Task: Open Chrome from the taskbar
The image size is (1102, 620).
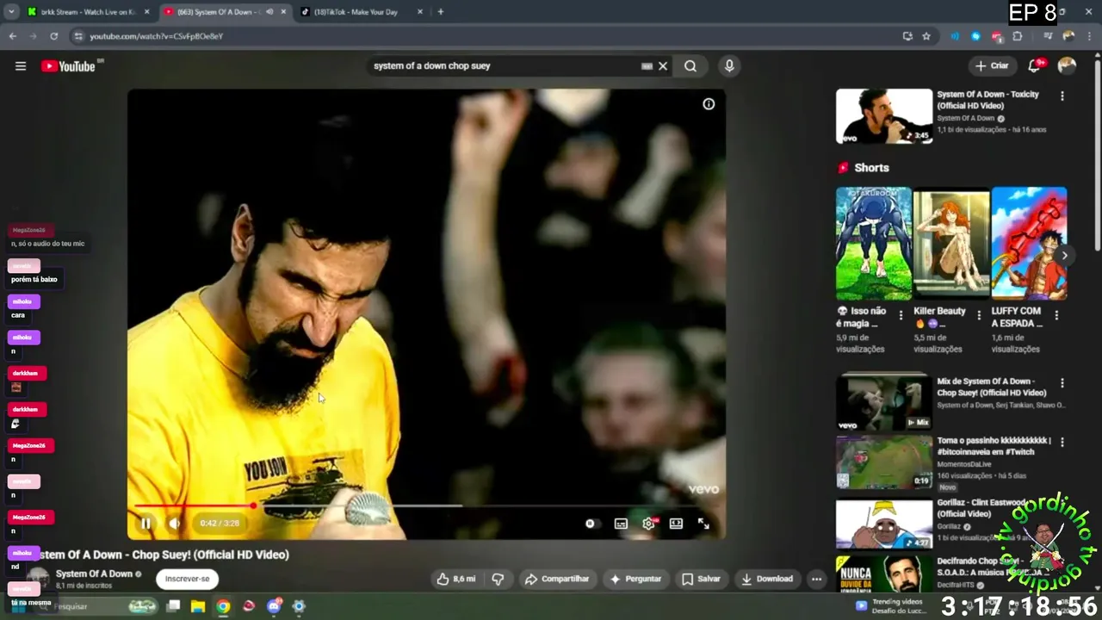Action: pos(223,606)
